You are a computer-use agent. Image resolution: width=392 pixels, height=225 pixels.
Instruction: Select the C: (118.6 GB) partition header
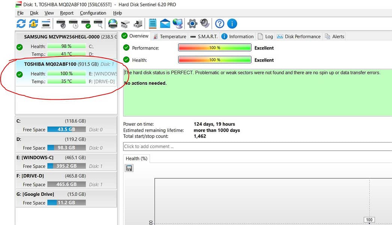pos(51,121)
